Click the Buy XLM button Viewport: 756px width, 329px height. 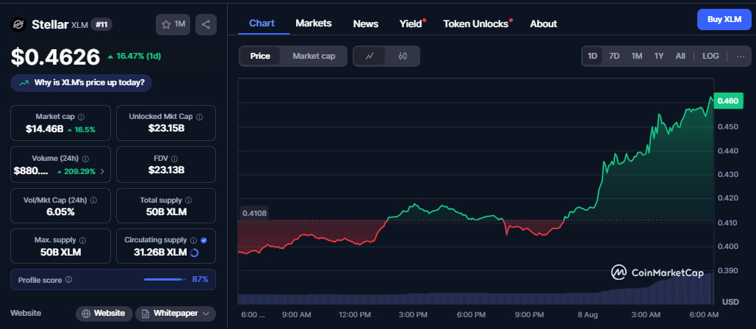coord(723,19)
